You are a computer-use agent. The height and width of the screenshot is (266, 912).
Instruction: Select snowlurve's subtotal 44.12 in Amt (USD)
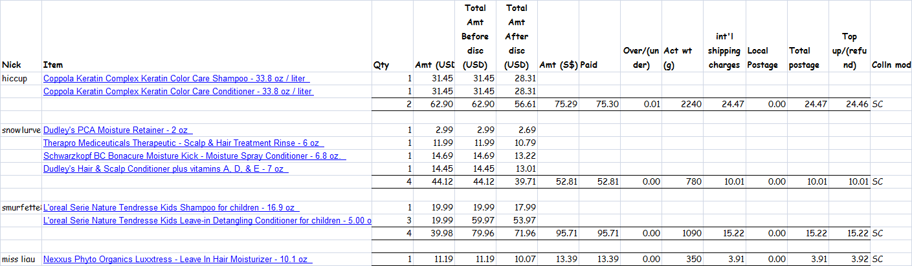pyautogui.click(x=434, y=181)
